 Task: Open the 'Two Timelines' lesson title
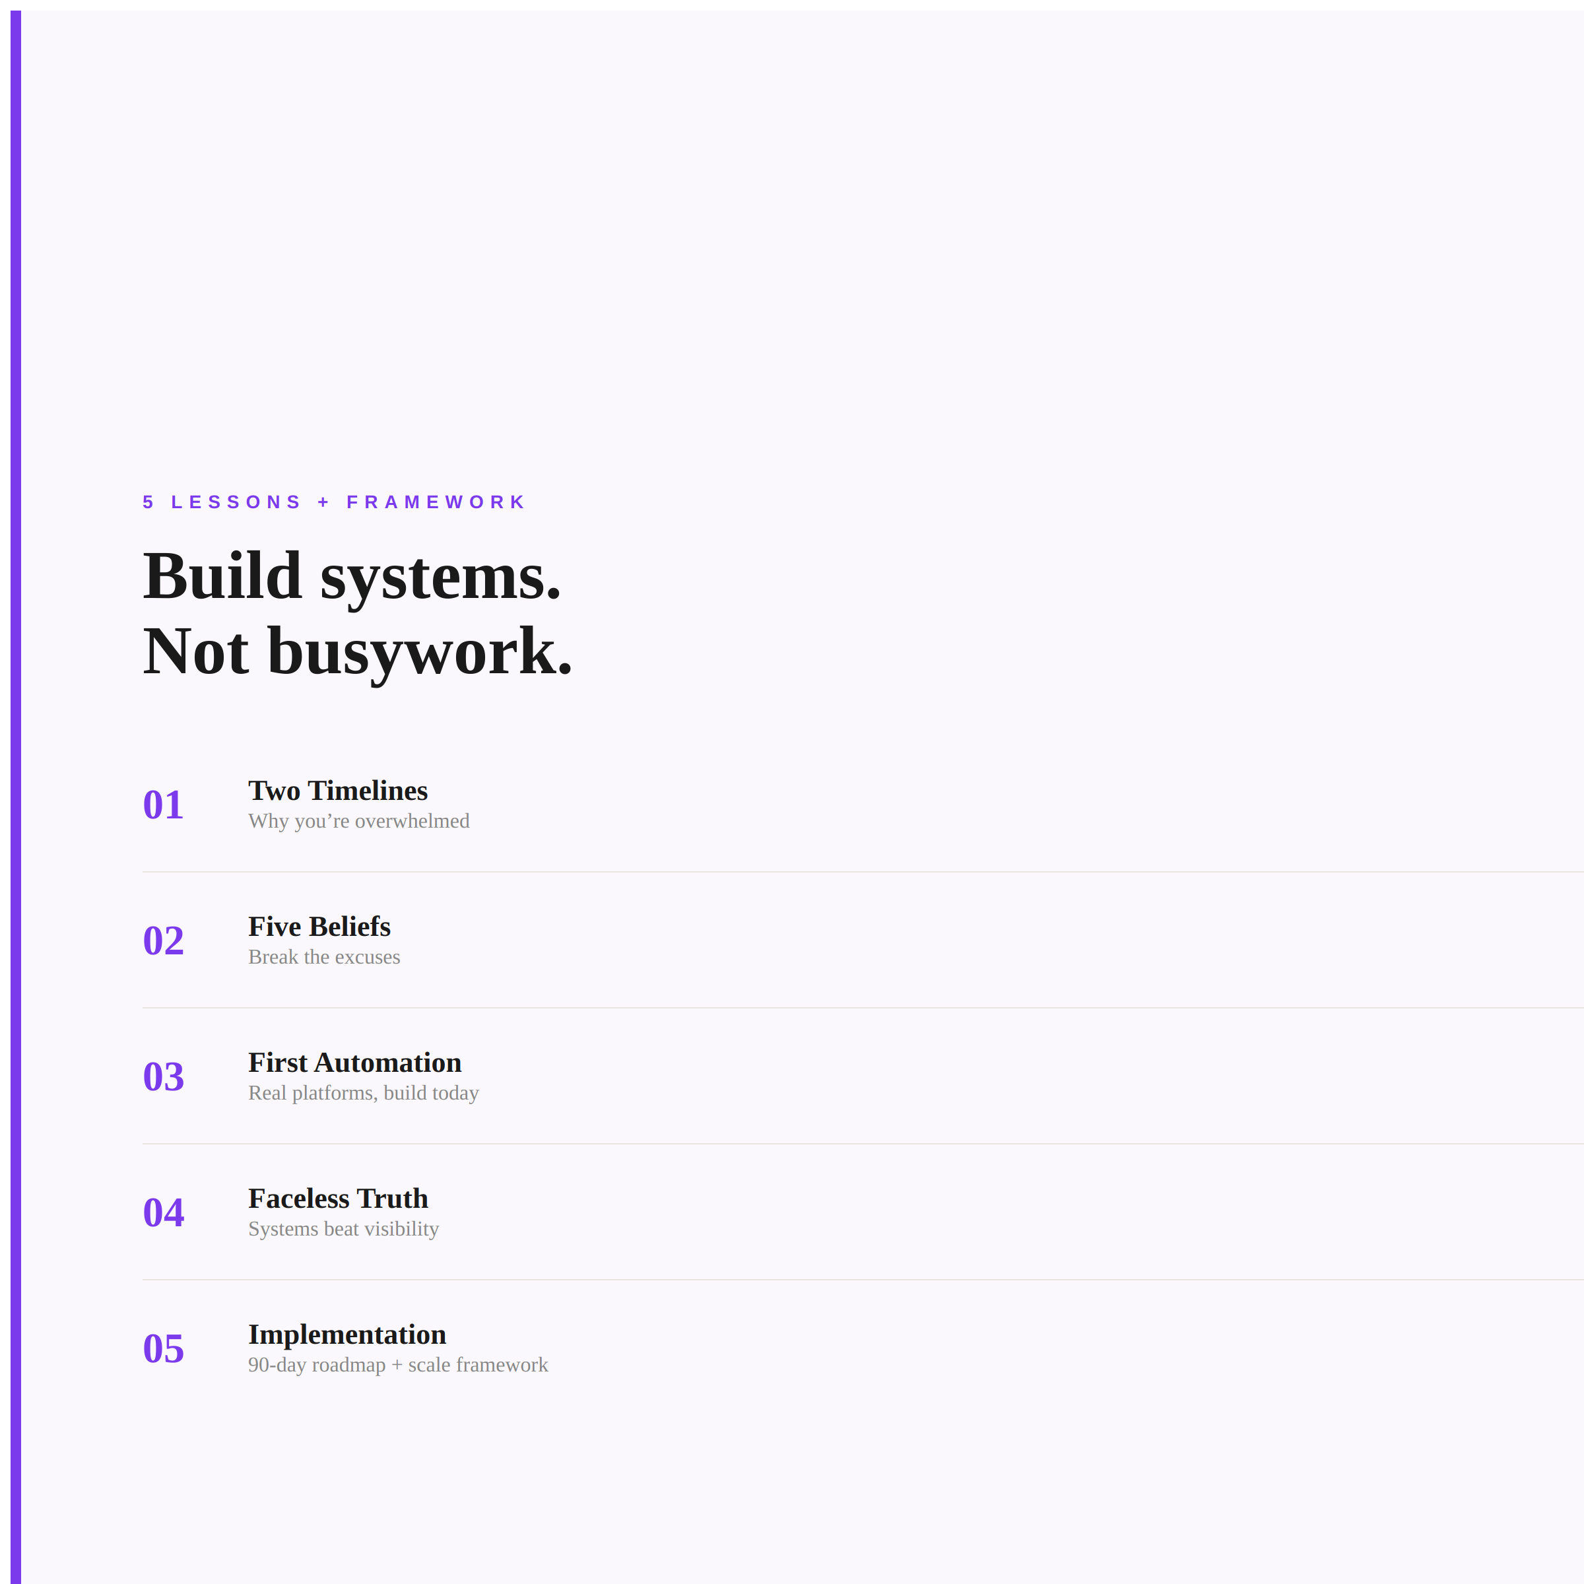click(338, 791)
